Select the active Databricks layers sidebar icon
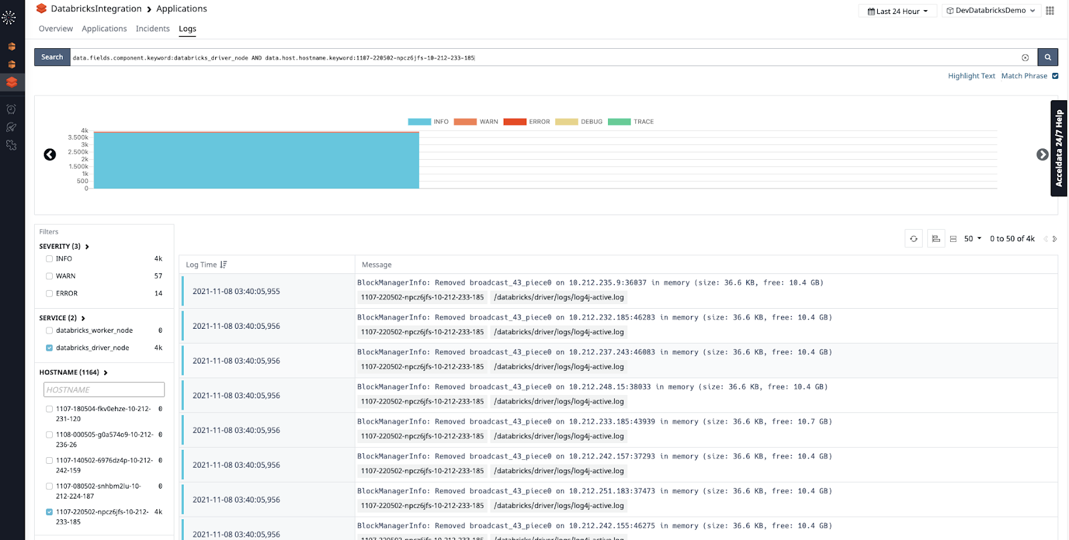The image size is (1069, 540). 11,82
